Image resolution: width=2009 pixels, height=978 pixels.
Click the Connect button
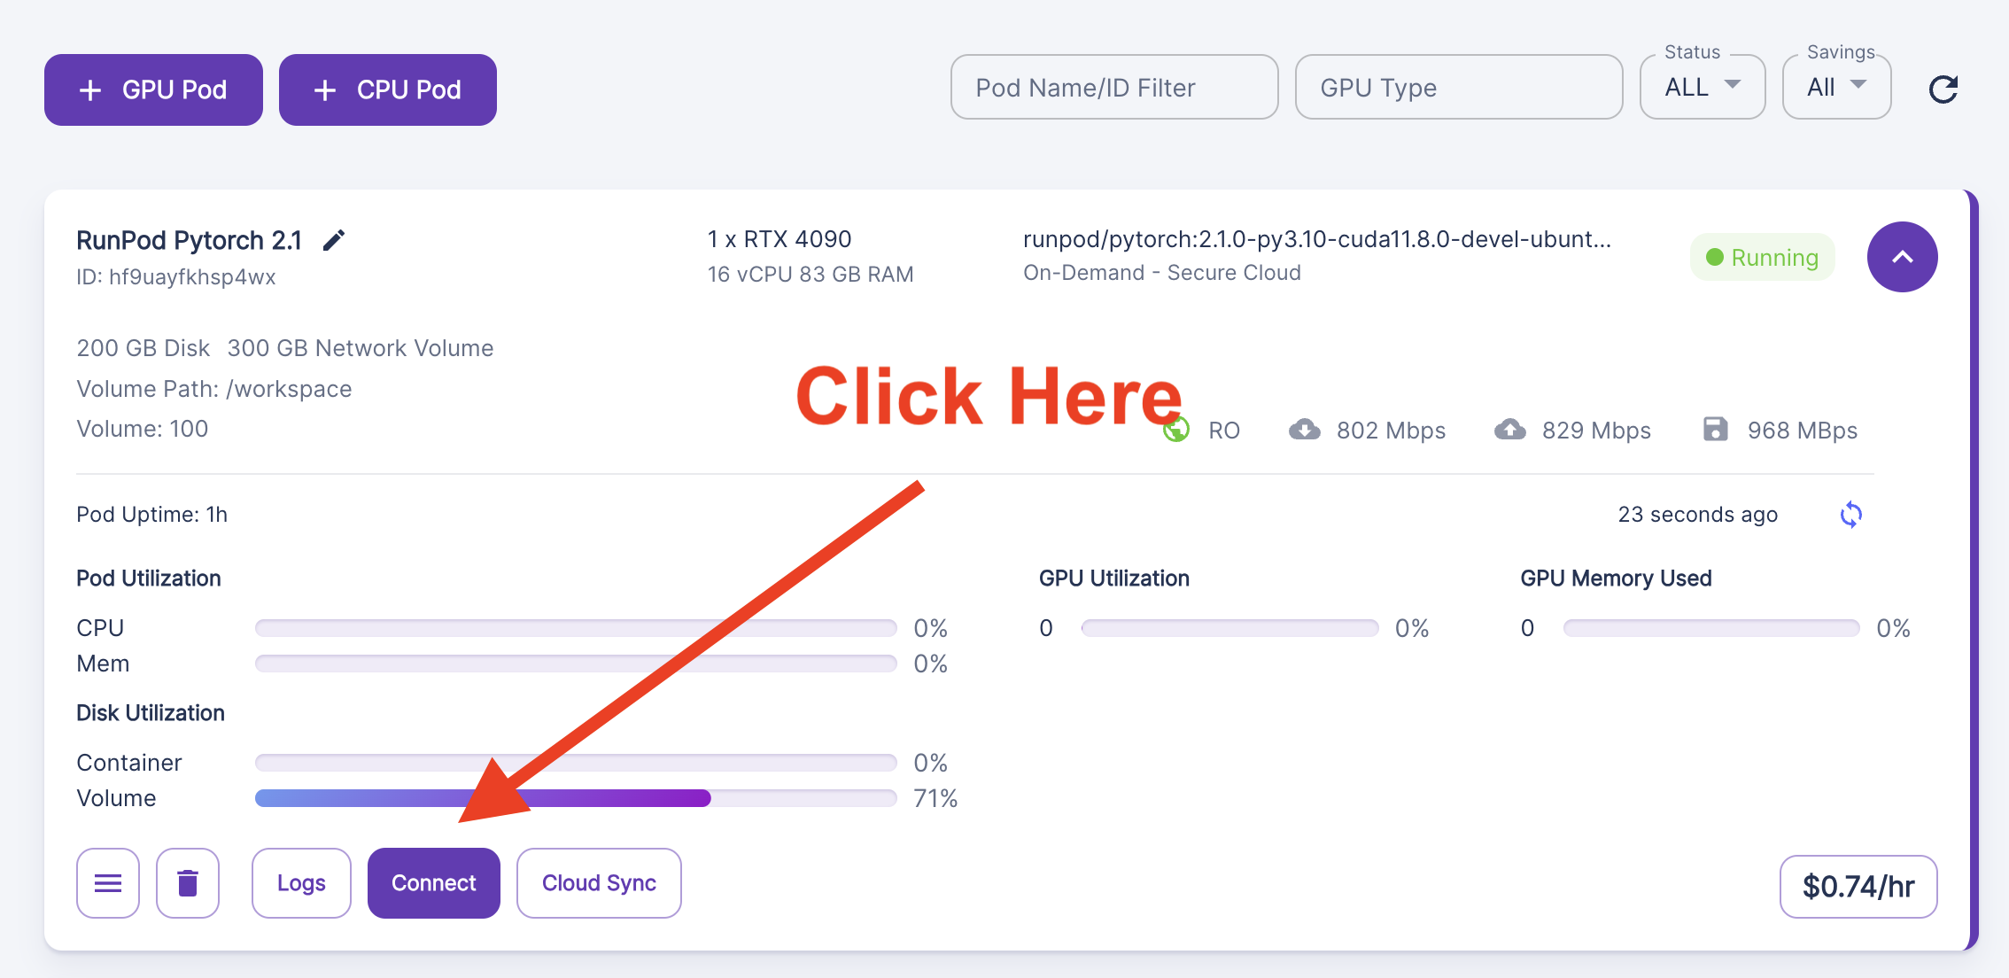tap(434, 883)
